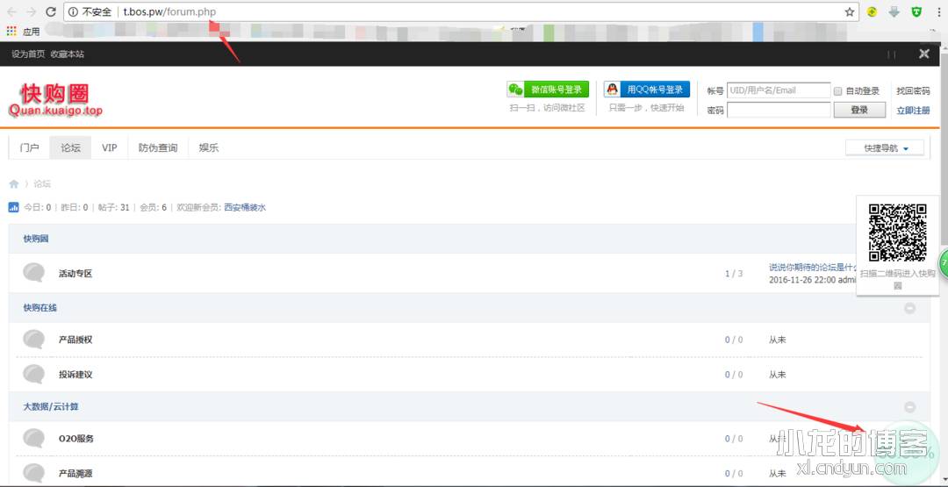Click the 立即注册 register link
This screenshot has height=487, width=948.
click(913, 111)
